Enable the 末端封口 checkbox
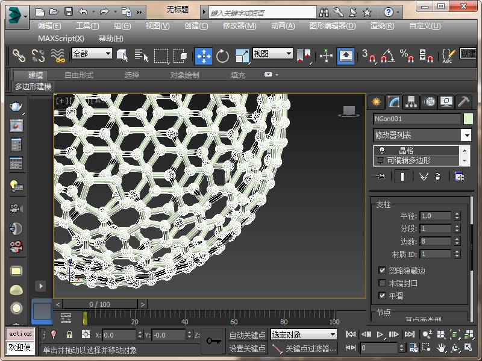 point(382,283)
